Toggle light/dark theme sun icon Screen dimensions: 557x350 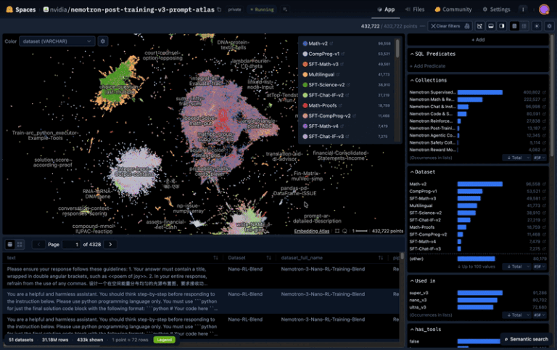coord(537,26)
